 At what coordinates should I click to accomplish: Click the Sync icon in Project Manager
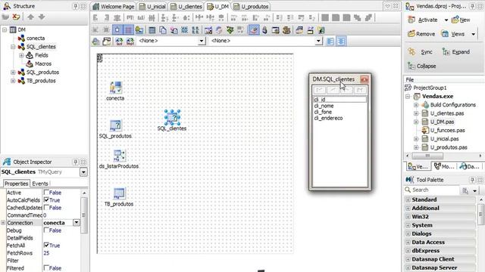[x=411, y=51]
